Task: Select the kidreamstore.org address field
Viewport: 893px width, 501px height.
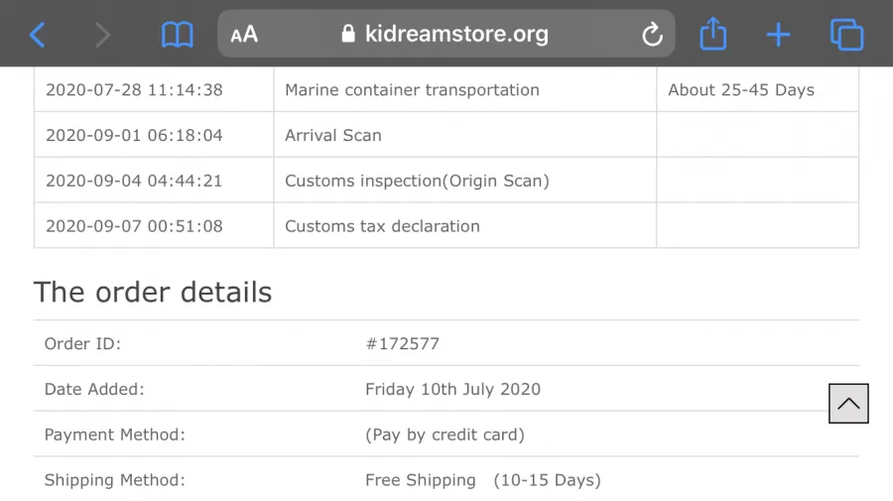Action: coord(446,34)
